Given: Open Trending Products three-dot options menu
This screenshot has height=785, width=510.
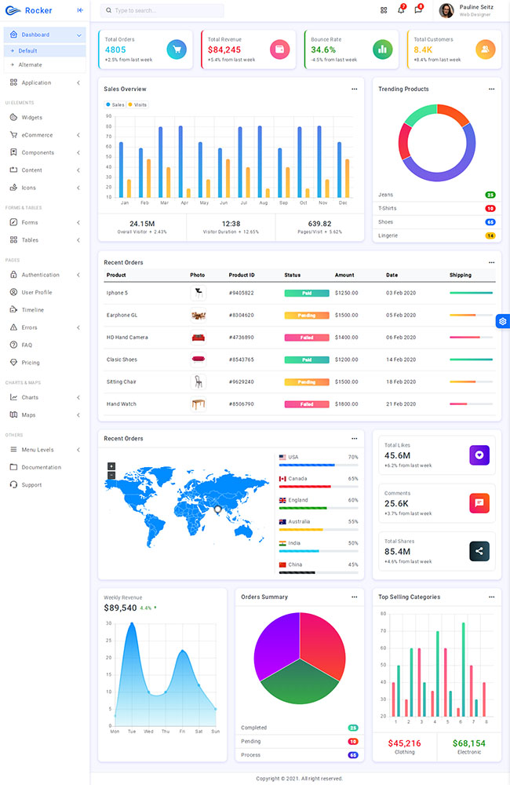Looking at the screenshot, I should (x=491, y=89).
